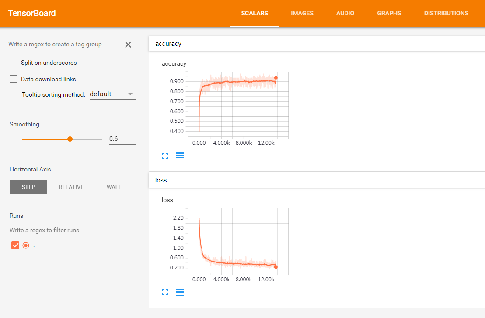Expand the accuracy chart to full size
The width and height of the screenshot is (485, 318).
click(x=165, y=156)
